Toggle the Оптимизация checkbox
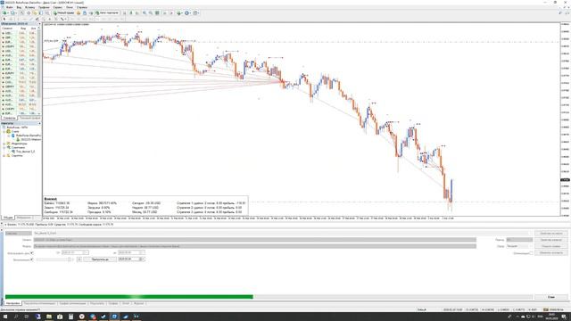 pyautogui.click(x=532, y=253)
